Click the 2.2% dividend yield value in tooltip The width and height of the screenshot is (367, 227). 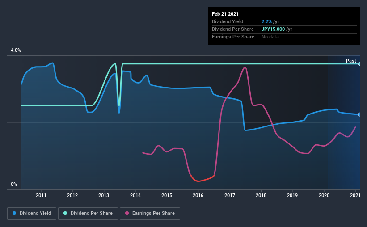coord(266,21)
